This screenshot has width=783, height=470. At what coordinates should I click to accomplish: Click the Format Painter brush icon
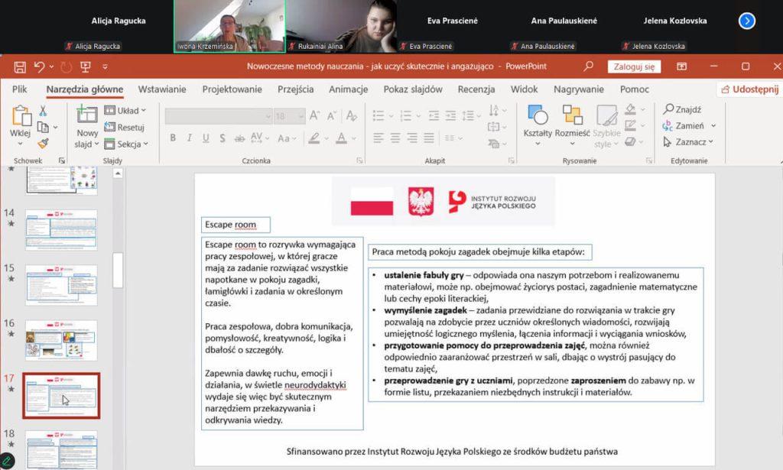click(44, 143)
